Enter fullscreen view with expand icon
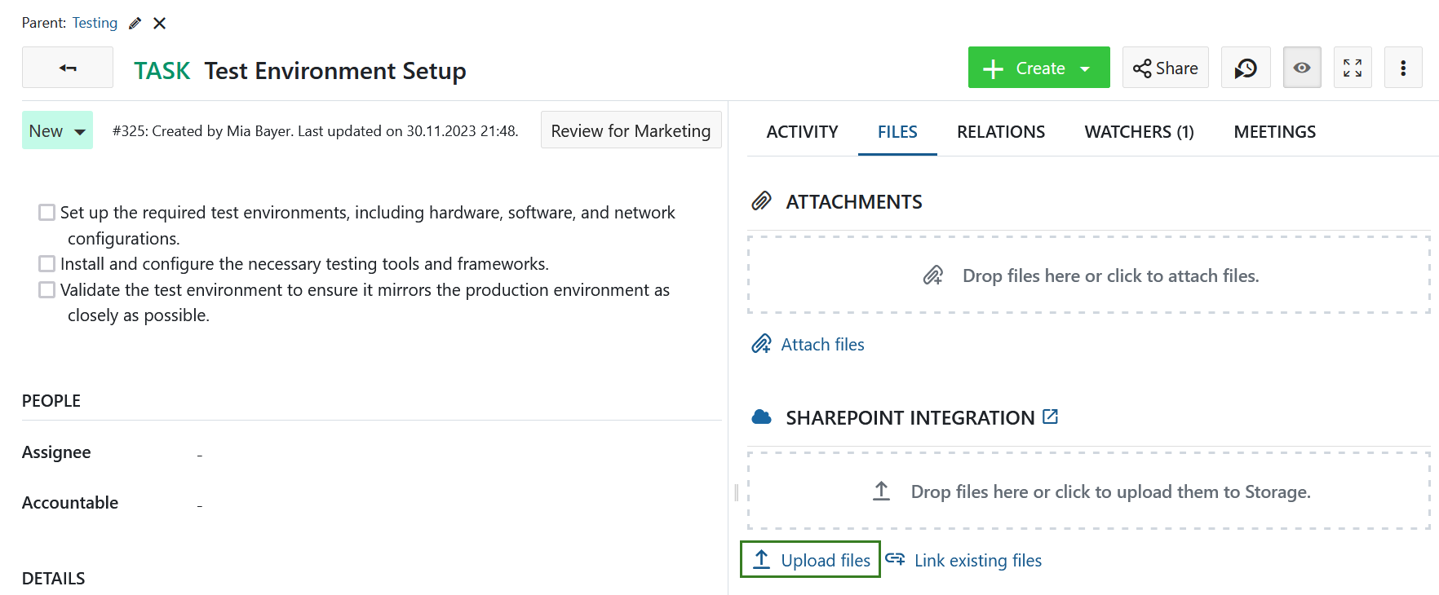Image resolution: width=1439 pixels, height=595 pixels. tap(1352, 68)
